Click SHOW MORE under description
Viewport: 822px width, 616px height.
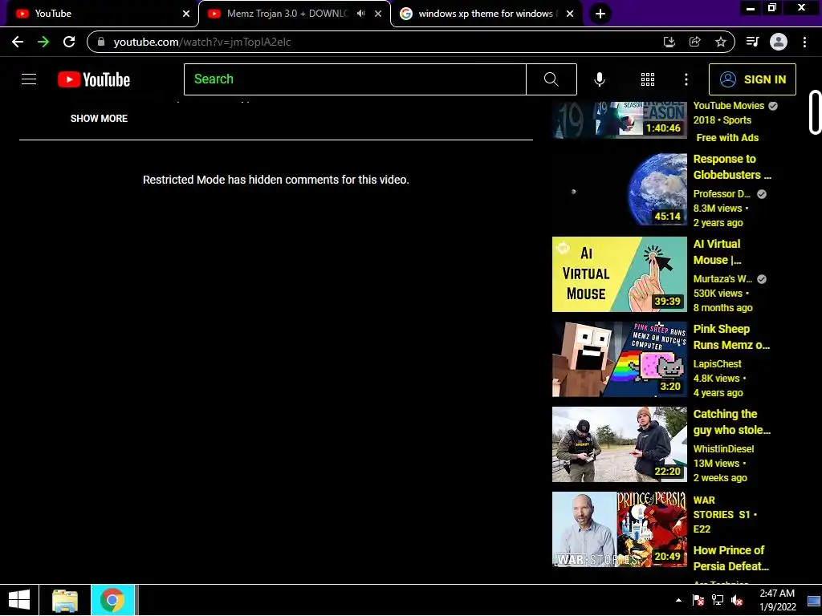click(99, 119)
